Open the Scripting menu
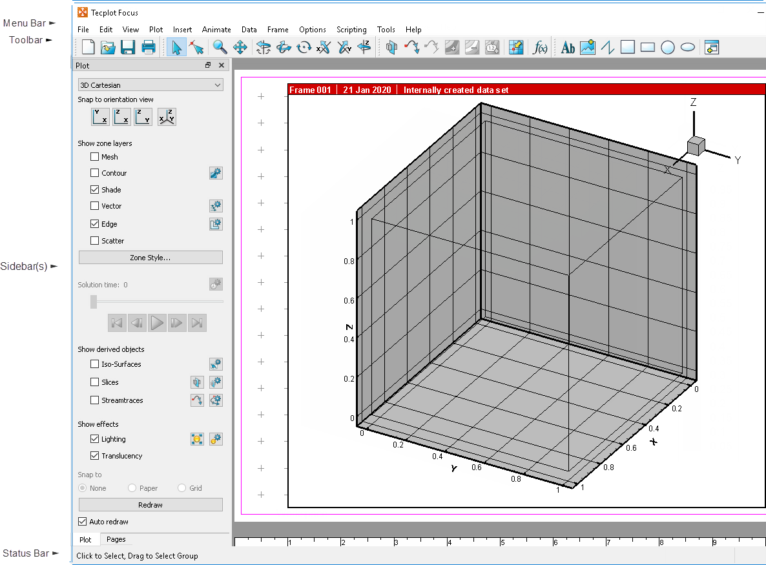 [x=351, y=30]
